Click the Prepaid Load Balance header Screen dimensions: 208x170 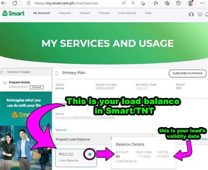click(x=73, y=139)
